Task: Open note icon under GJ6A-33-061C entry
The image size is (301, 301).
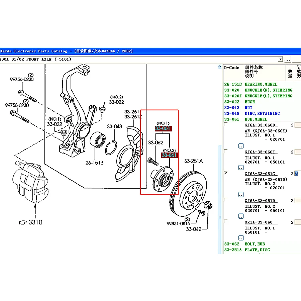Action: [x=241, y=194]
